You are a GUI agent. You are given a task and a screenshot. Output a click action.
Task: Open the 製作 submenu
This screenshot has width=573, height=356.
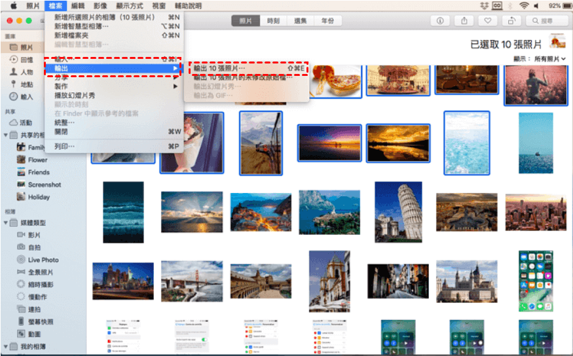(114, 86)
